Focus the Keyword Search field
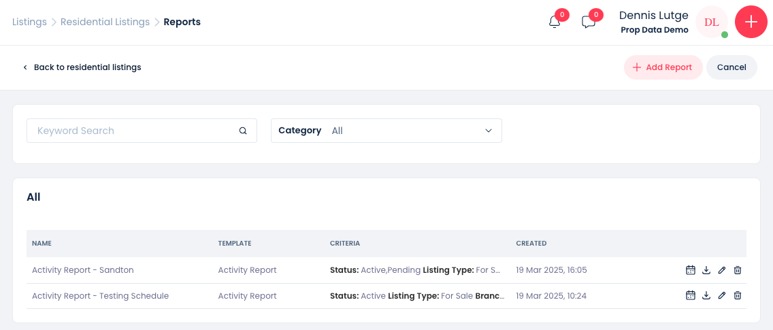The height and width of the screenshot is (330, 773). [142, 131]
